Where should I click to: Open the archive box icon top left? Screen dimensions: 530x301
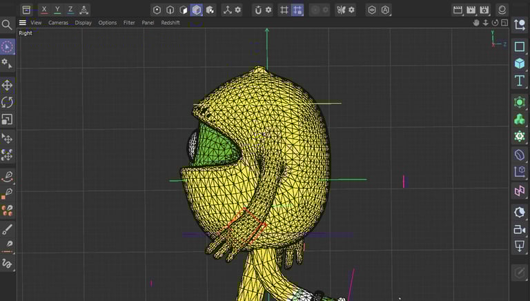26,10
